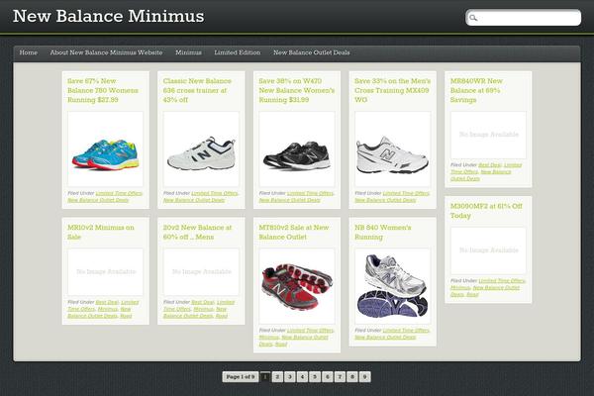This screenshot has height=396, width=594.
Task: Click current page 1 pagination button
Action: click(265, 376)
